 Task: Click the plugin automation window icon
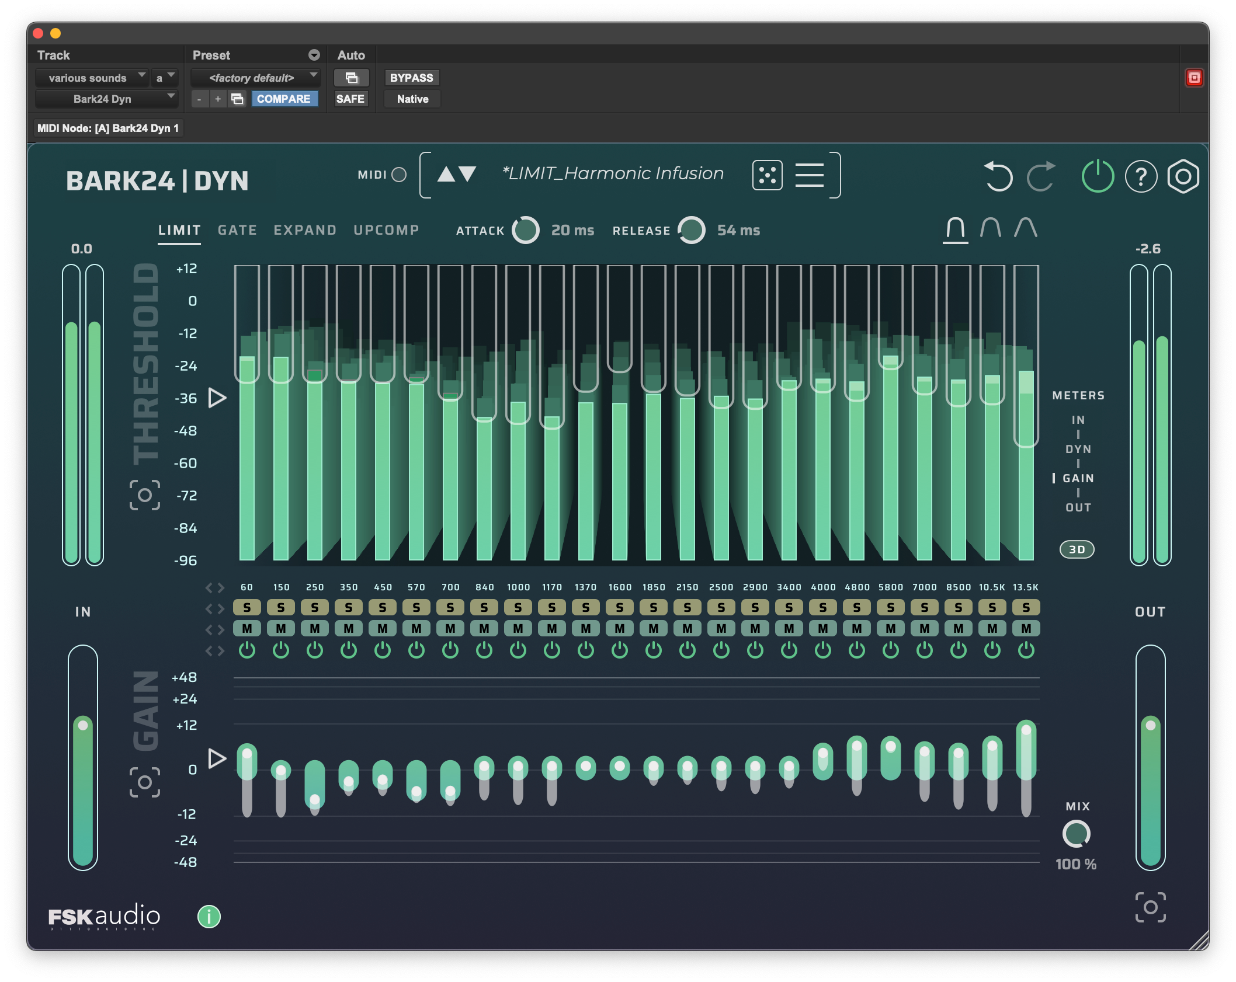click(x=351, y=78)
